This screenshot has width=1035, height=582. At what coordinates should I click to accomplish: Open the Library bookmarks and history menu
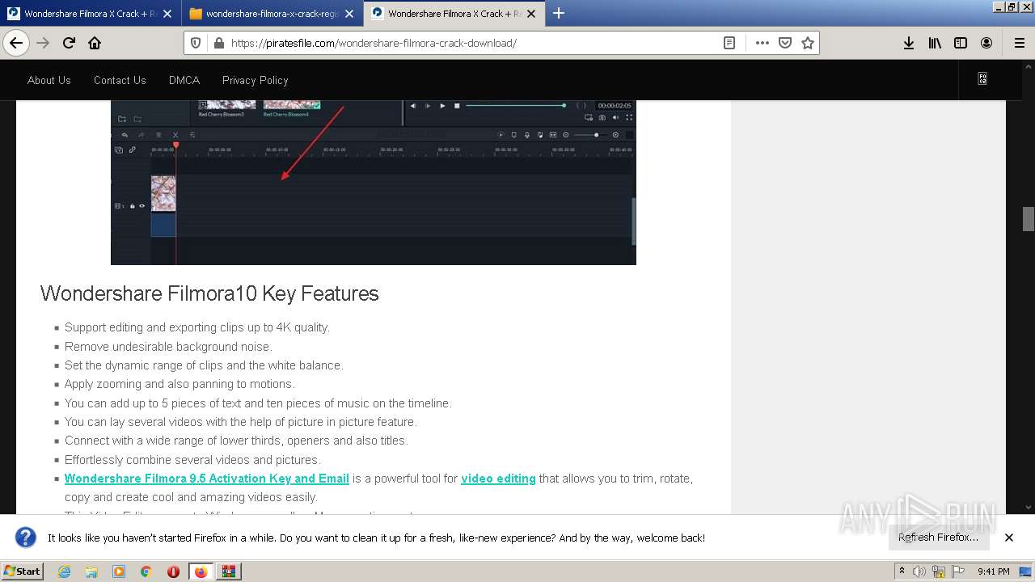point(935,43)
